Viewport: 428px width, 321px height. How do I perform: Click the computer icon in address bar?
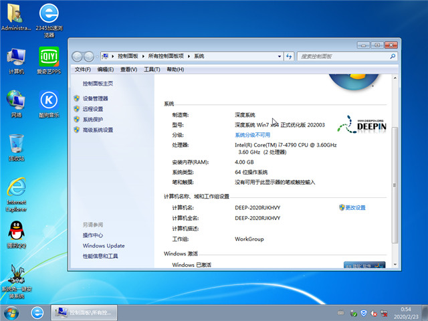pos(105,56)
